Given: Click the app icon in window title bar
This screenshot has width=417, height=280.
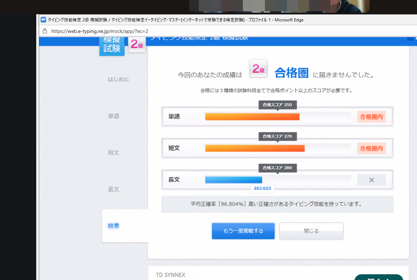Looking at the screenshot, I should point(44,20).
